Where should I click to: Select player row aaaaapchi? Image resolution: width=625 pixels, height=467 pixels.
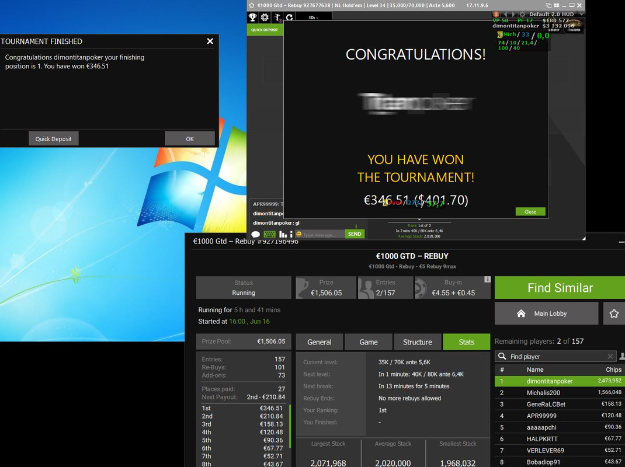coord(560,427)
